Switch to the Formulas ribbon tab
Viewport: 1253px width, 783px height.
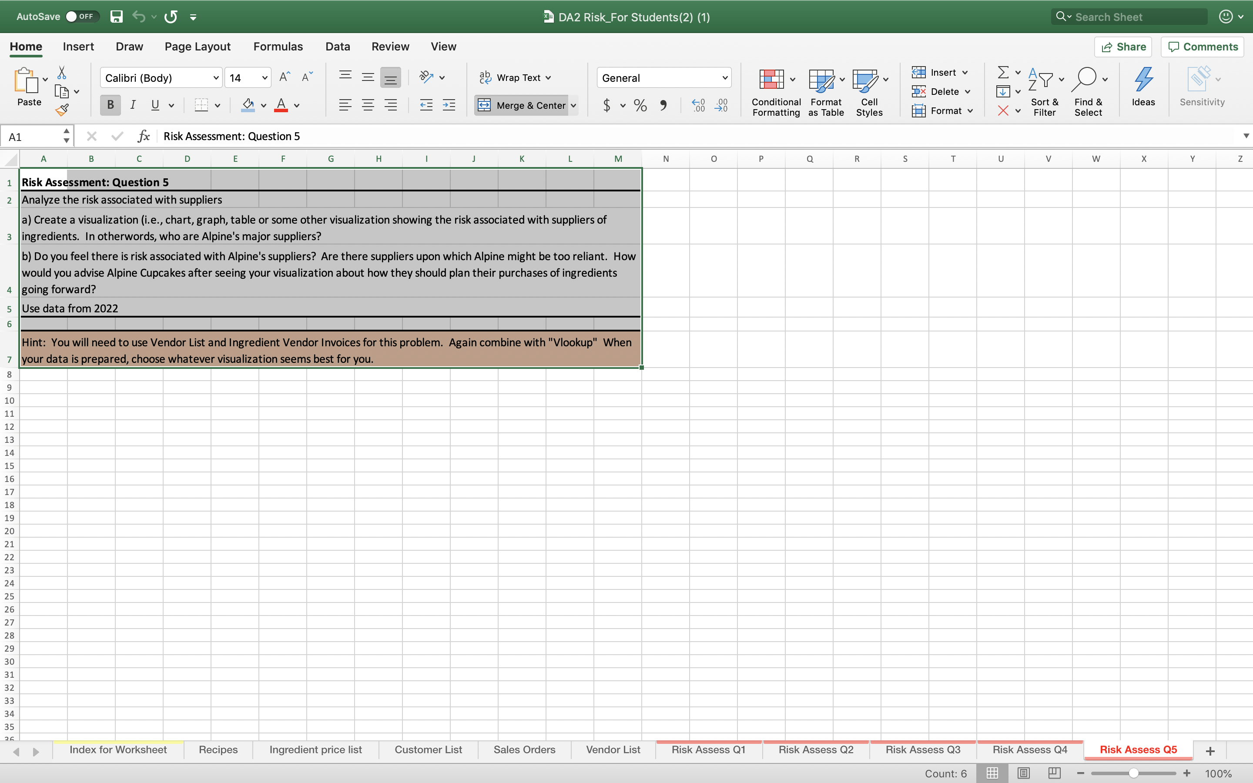click(278, 46)
